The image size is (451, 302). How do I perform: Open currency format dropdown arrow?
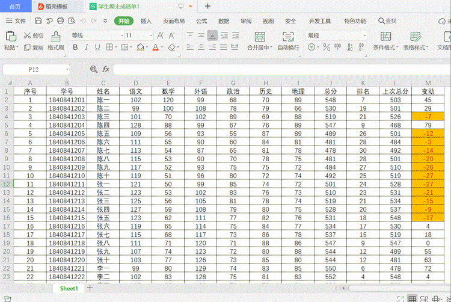318,48
